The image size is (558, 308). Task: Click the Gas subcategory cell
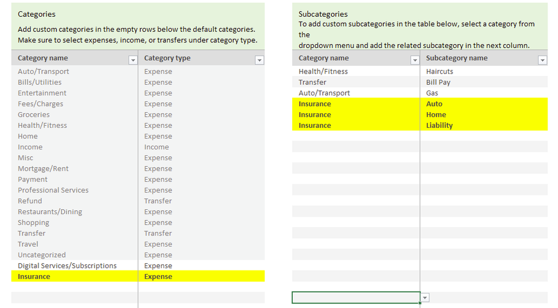point(484,93)
